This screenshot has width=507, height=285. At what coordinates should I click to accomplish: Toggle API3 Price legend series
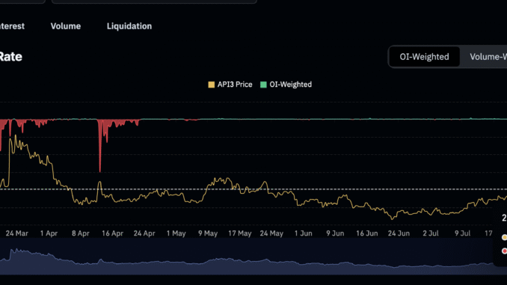230,85
